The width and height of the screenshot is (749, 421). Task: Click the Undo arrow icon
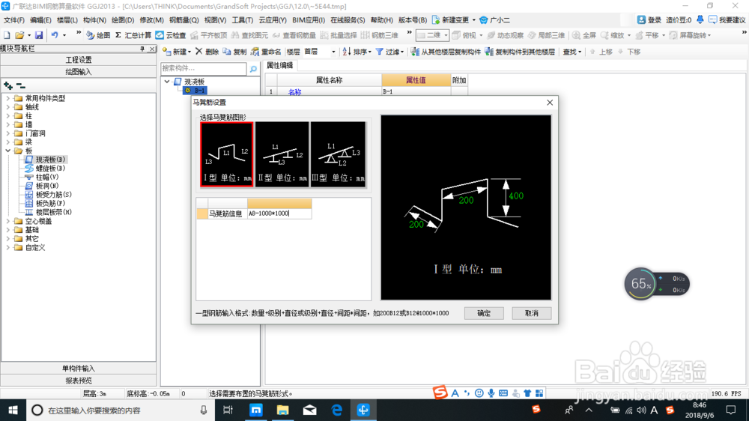coord(55,35)
